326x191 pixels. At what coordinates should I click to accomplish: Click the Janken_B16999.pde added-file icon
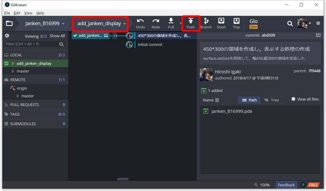pos(206,111)
